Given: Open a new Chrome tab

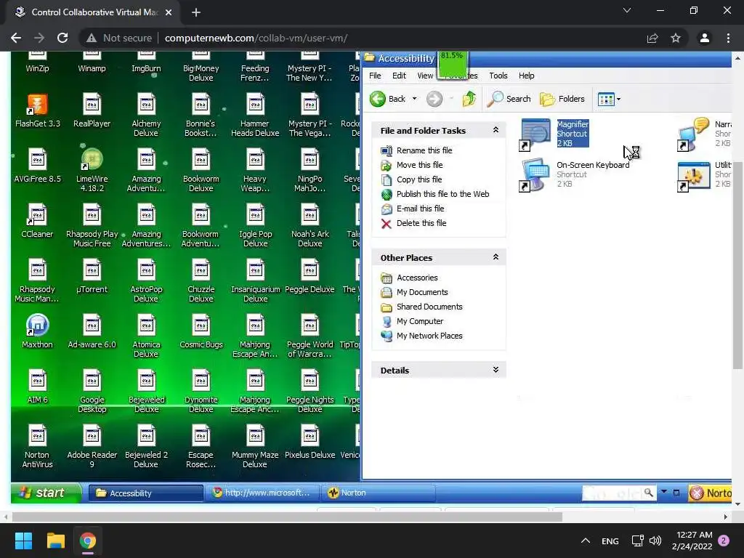Looking at the screenshot, I should (x=196, y=12).
